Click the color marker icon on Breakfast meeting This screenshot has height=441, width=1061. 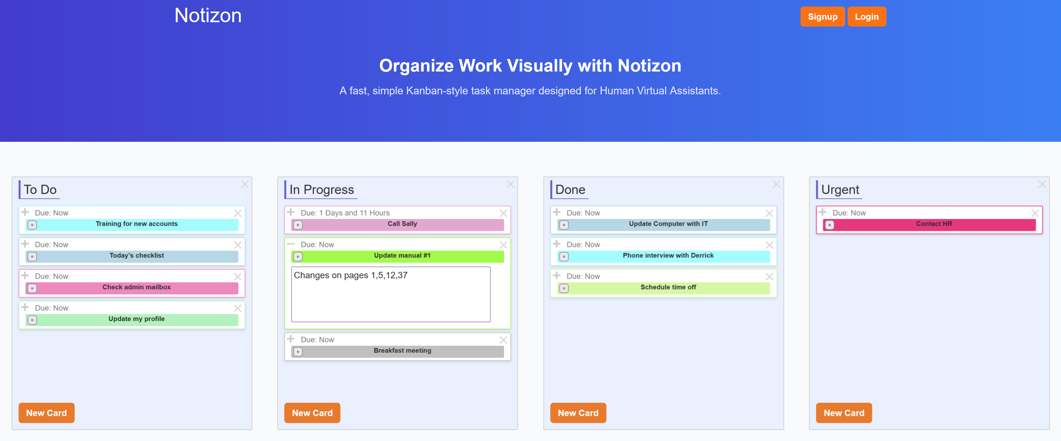click(x=298, y=352)
